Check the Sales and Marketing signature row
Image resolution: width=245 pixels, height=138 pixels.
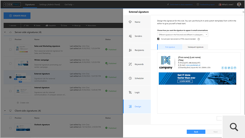point(10,50)
